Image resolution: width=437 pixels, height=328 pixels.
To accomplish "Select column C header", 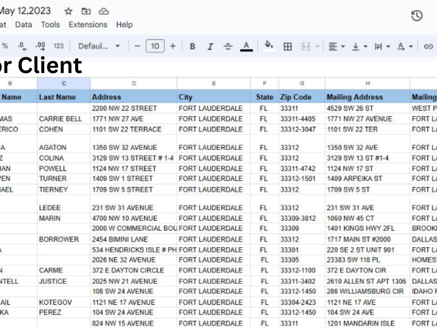I will [63, 84].
